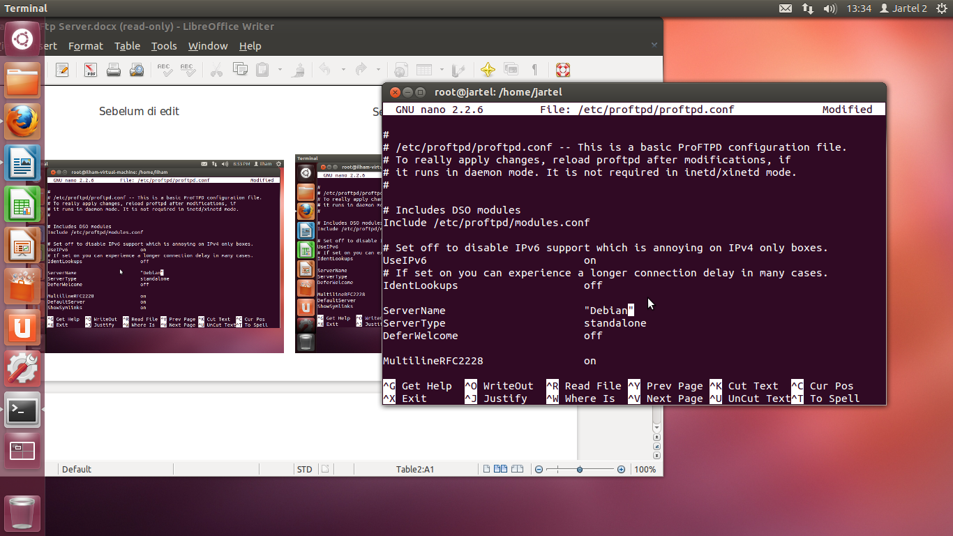
Task: Click the Table2:A1 status bar field
Action: point(415,469)
